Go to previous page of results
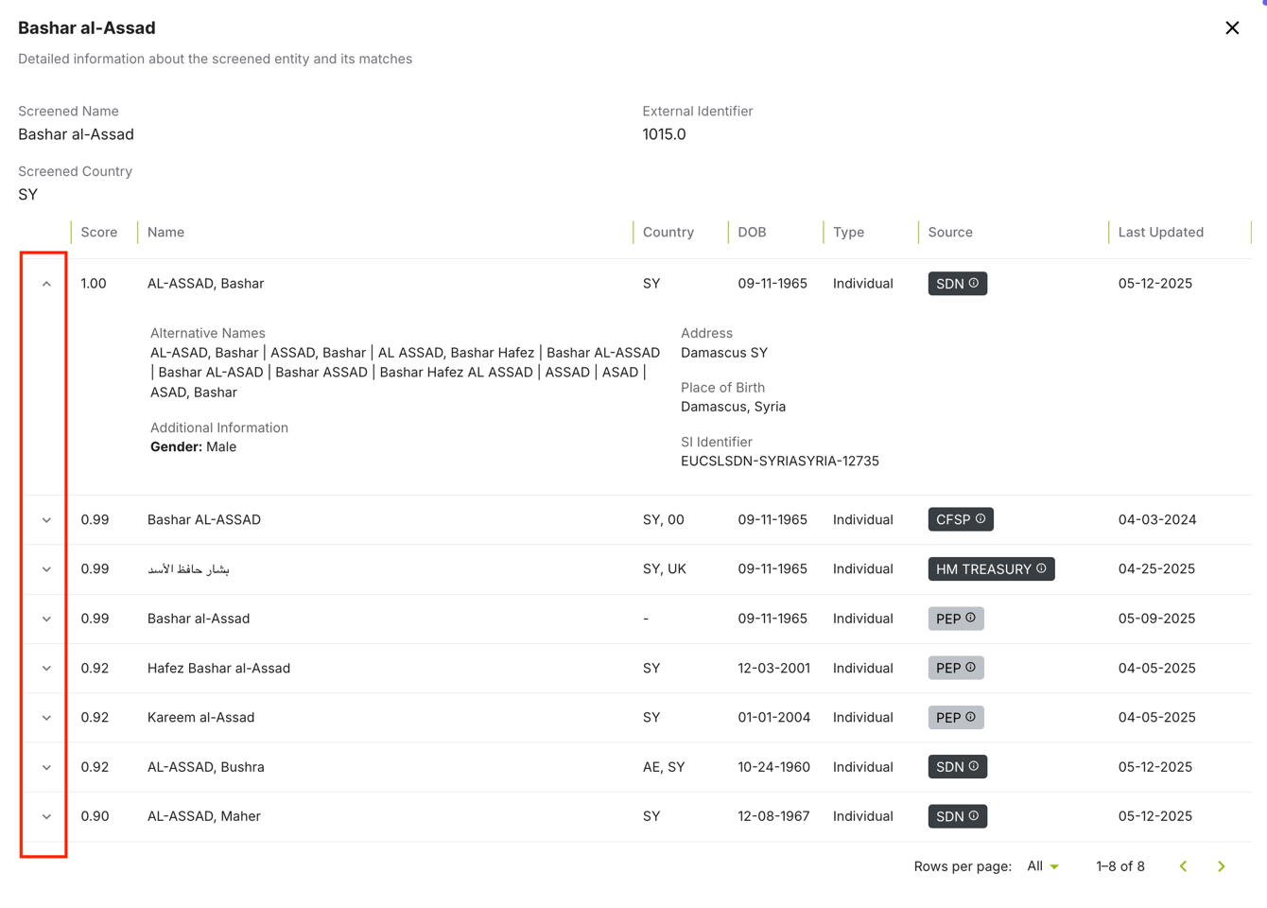1267x908 pixels. pyautogui.click(x=1183, y=866)
